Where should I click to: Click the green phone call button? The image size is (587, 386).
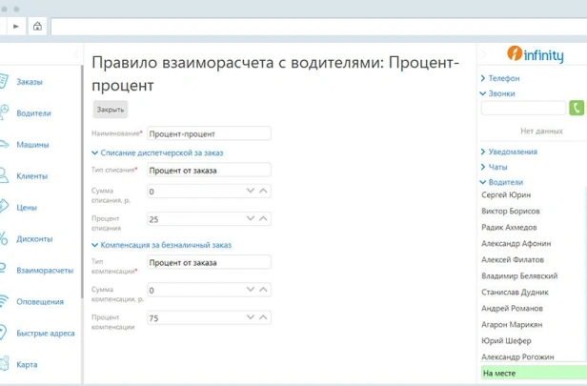[x=577, y=108]
